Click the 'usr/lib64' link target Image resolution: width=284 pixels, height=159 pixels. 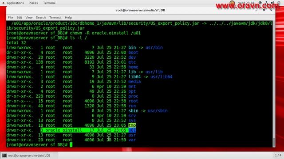click(x=162, y=77)
